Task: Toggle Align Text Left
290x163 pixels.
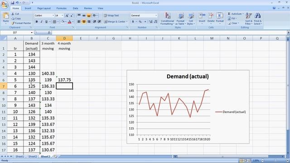Action: 79,22
